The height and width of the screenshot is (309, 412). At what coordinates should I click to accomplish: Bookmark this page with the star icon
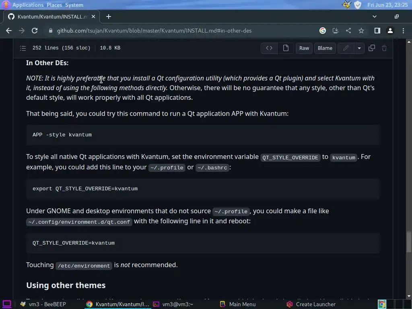pyautogui.click(x=361, y=31)
